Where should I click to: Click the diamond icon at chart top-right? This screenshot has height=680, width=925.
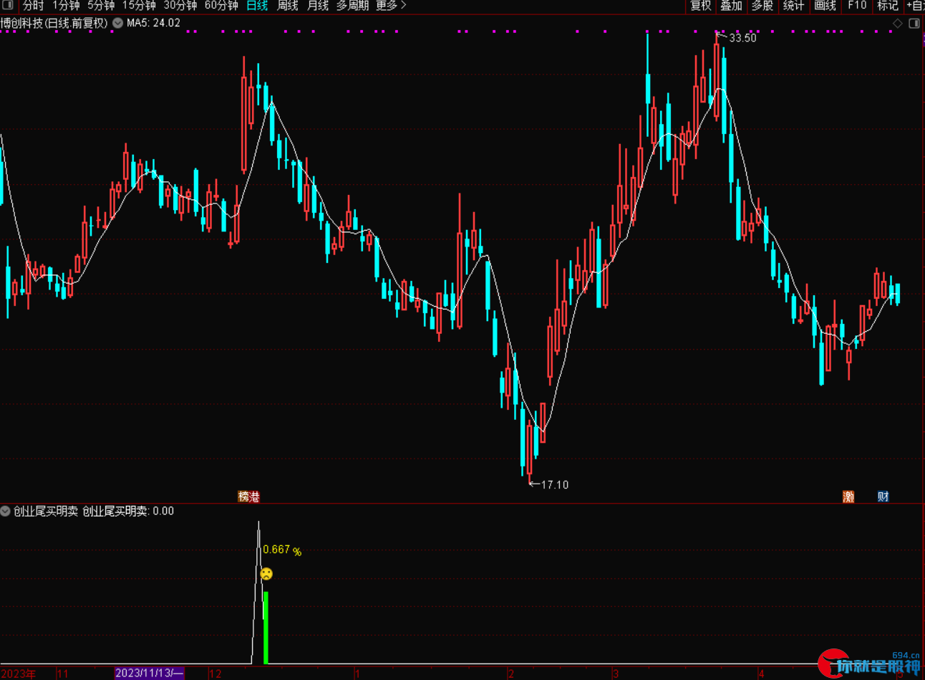point(898,24)
